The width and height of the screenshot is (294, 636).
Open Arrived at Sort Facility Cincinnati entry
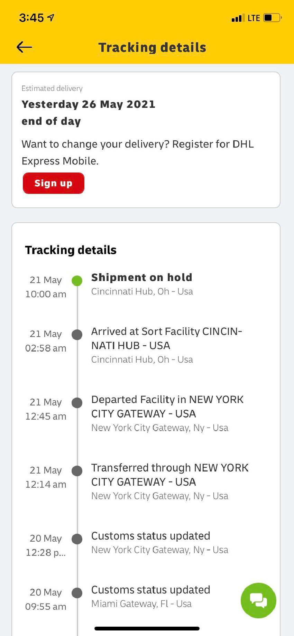click(166, 345)
